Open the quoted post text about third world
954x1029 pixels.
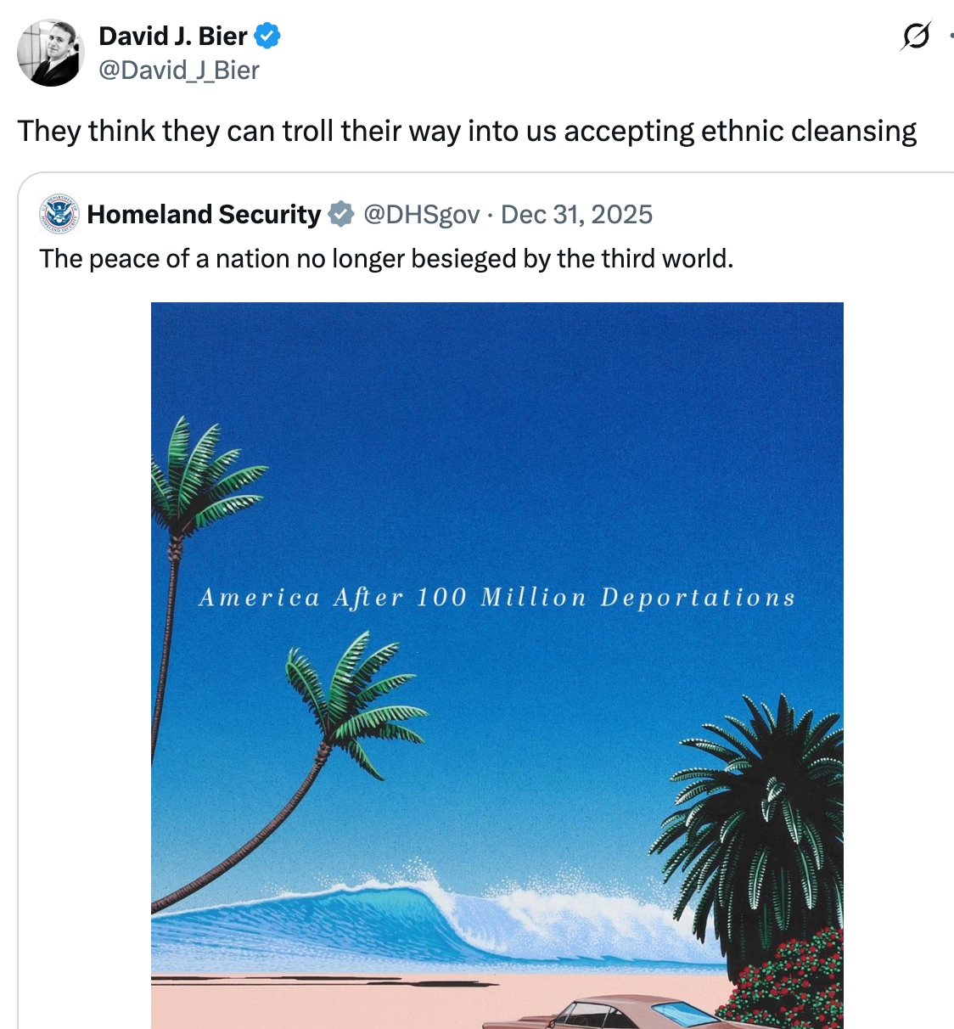tap(386, 258)
